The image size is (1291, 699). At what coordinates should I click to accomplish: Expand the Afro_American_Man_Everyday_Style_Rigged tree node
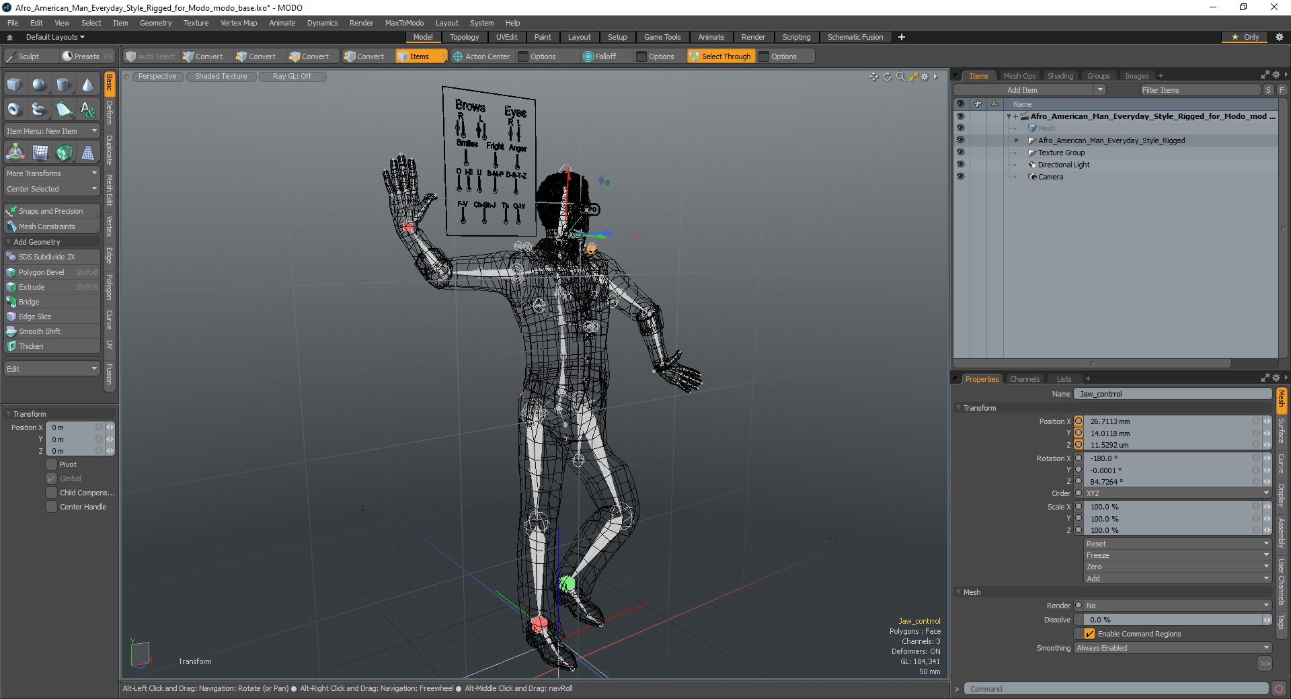1017,140
